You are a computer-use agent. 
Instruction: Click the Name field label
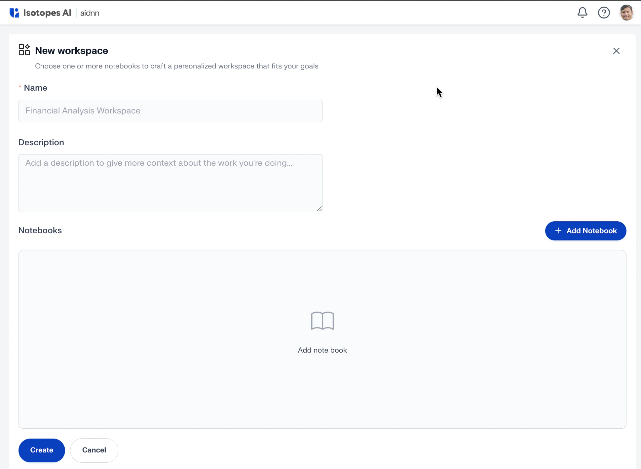[x=35, y=88]
